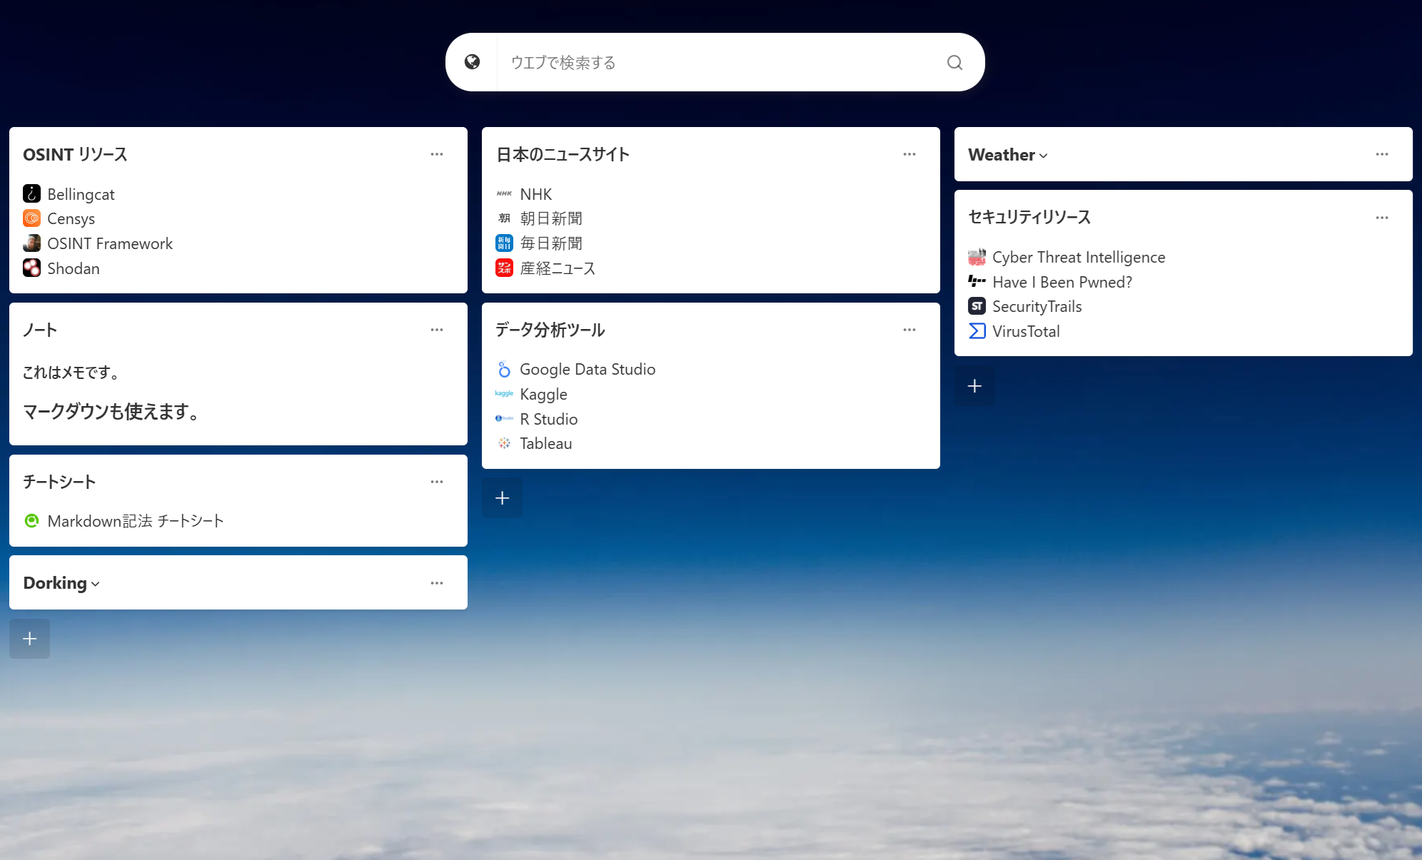Open the 日本のニュースサイト widget options menu

909,154
